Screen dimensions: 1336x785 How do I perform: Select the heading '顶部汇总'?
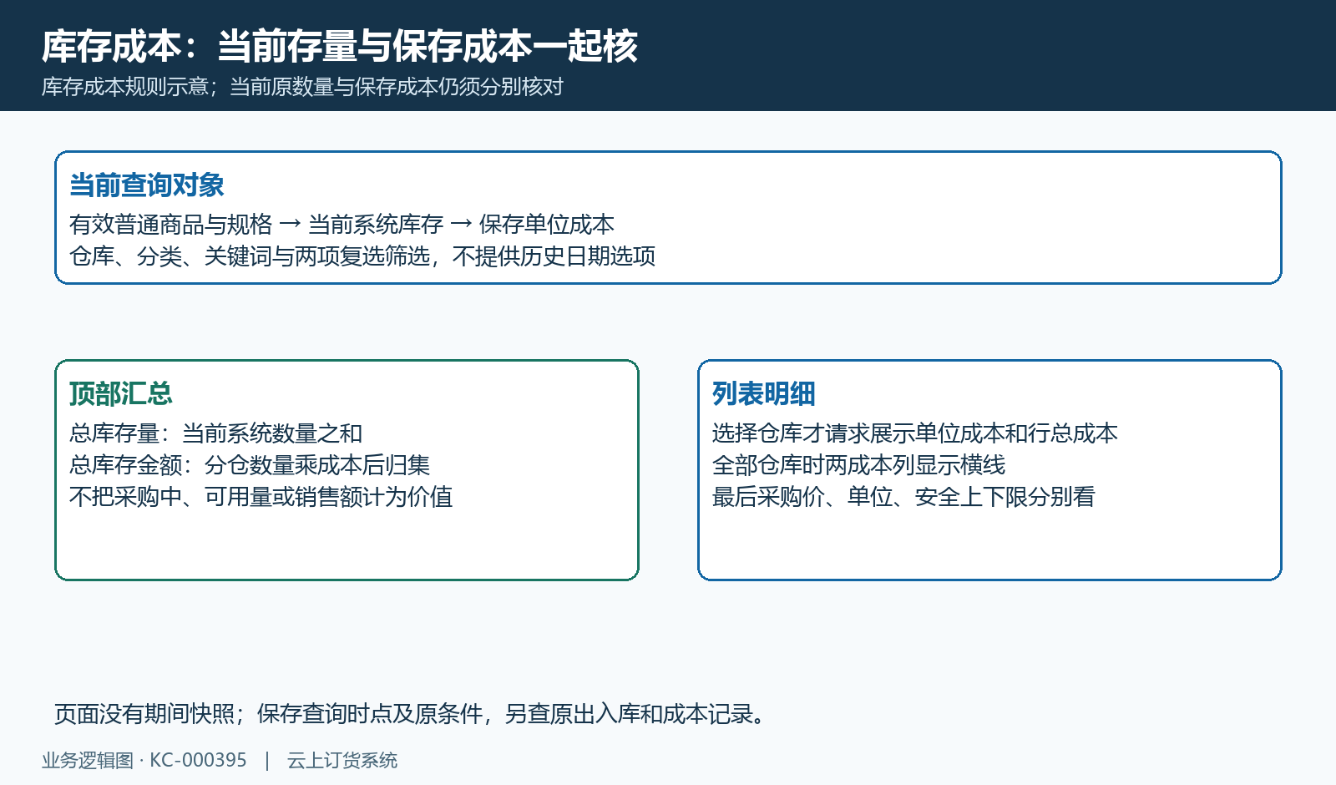click(121, 393)
